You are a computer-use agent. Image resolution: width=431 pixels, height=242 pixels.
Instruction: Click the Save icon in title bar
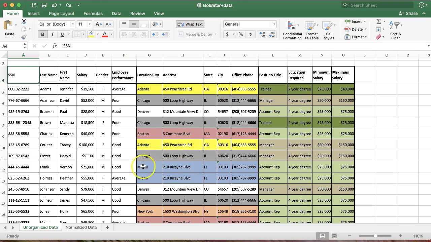pos(44,5)
